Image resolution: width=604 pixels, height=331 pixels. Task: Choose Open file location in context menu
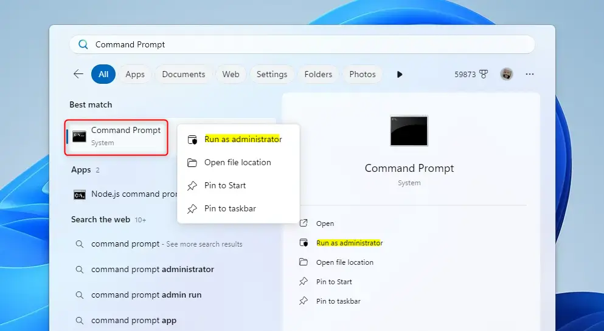point(238,162)
